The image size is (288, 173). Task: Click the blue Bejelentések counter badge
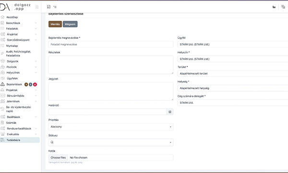(x=31, y=85)
